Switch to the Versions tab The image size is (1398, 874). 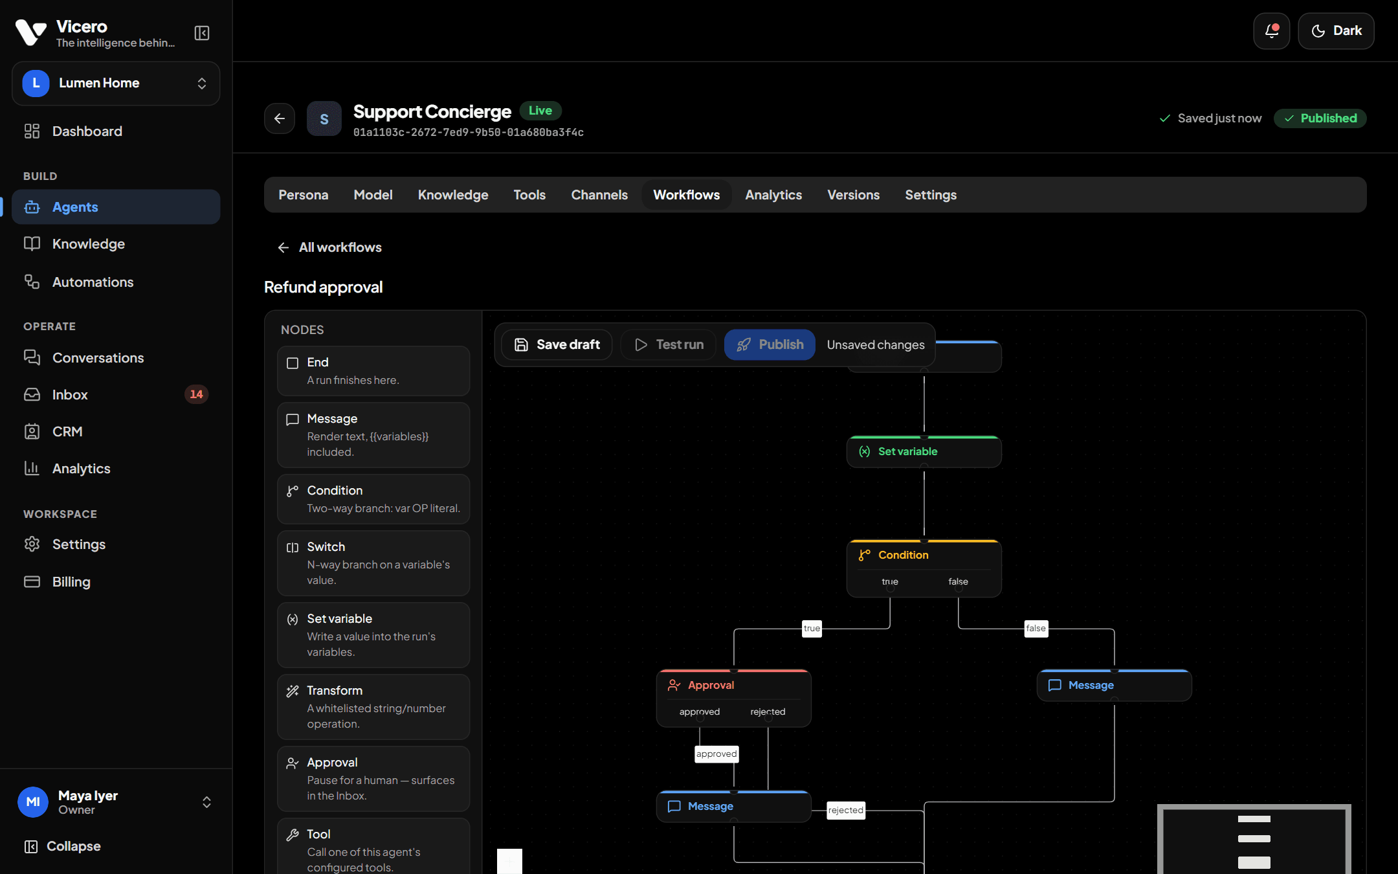point(853,195)
